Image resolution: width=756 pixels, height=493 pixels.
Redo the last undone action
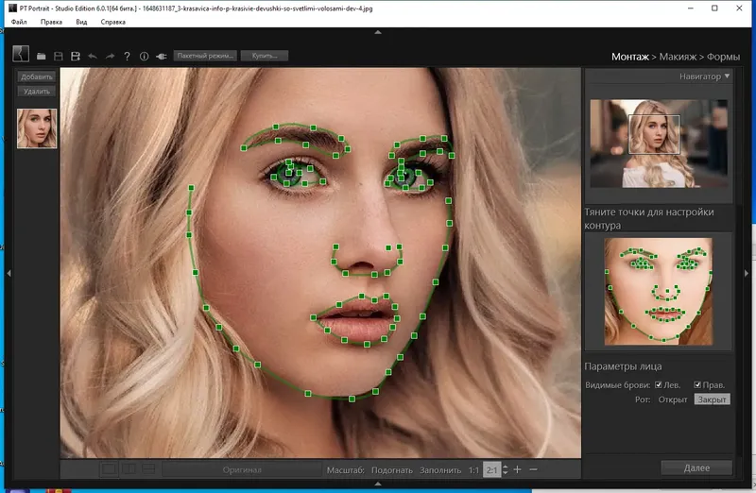pyautogui.click(x=110, y=57)
